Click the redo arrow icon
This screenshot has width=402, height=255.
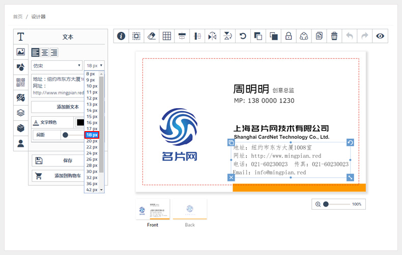(364, 36)
